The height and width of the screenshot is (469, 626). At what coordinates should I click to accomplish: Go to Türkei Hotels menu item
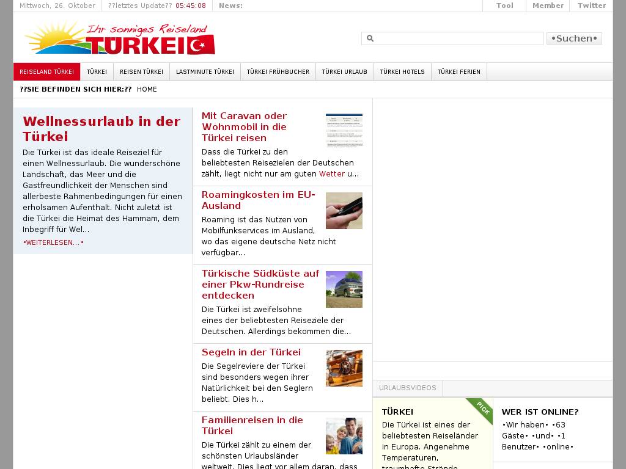(x=402, y=71)
